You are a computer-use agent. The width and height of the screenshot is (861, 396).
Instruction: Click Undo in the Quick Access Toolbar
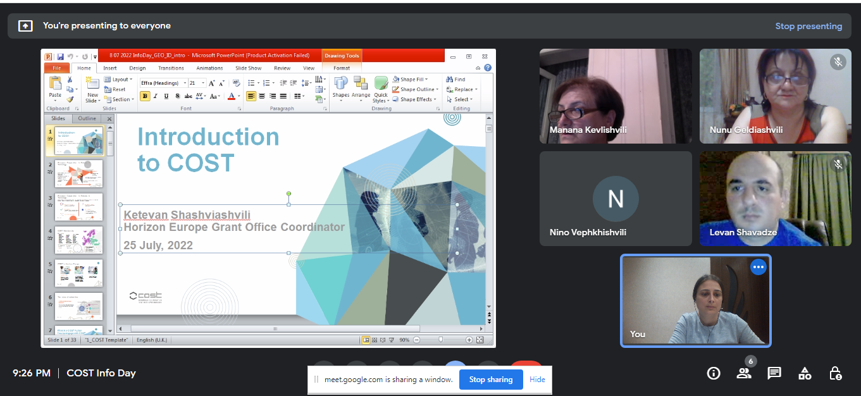(70, 56)
